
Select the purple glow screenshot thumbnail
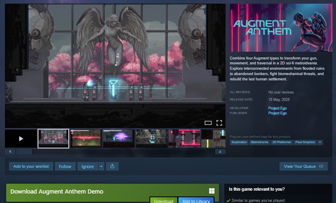click(x=119, y=139)
